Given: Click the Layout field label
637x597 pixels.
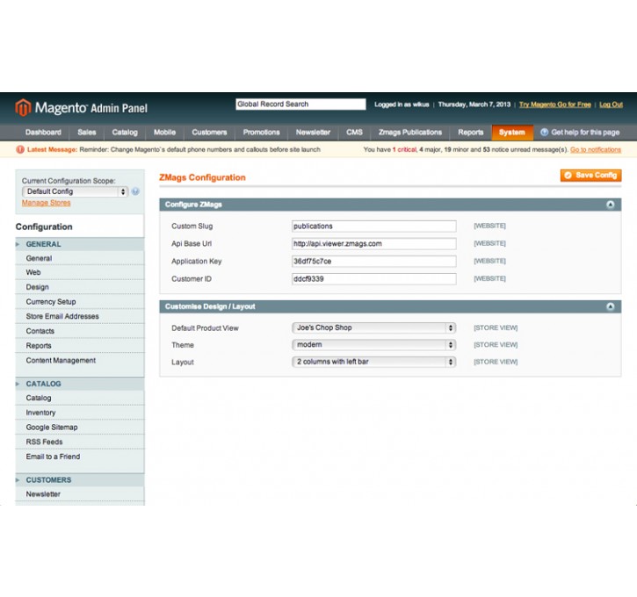Looking at the screenshot, I should click(183, 362).
